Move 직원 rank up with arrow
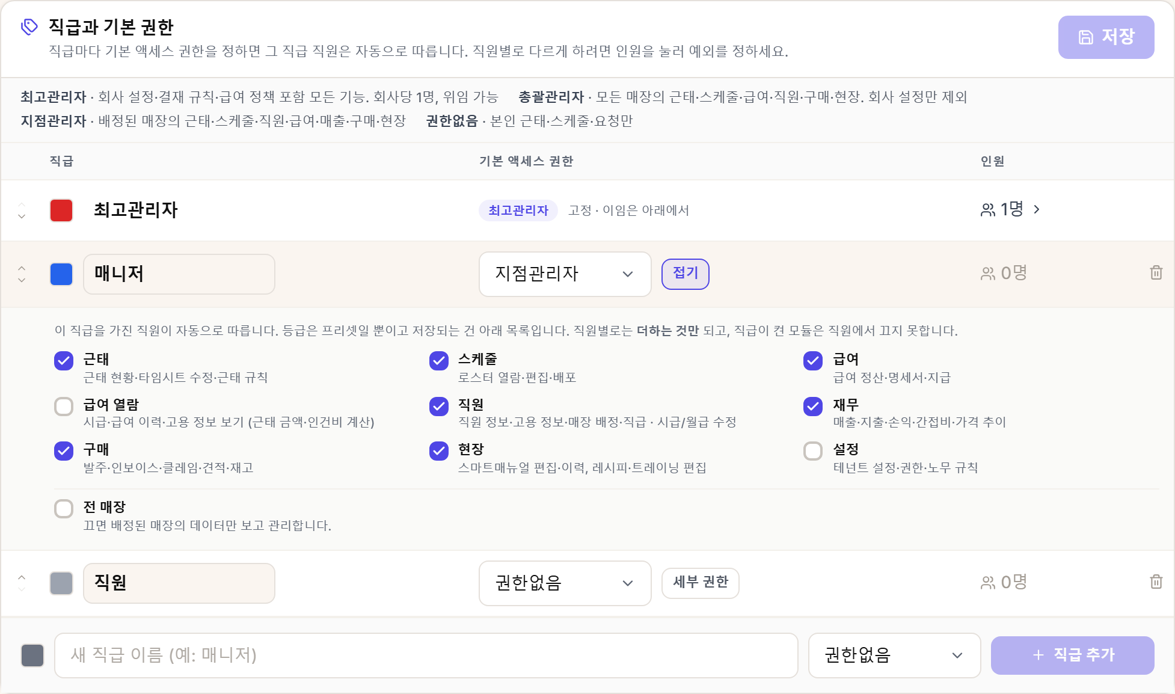 [22, 577]
